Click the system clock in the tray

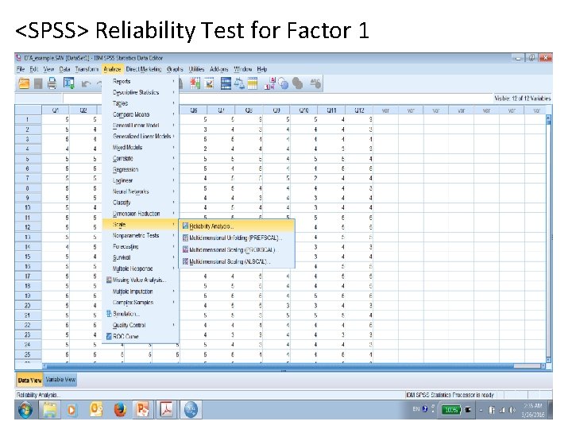533,410
